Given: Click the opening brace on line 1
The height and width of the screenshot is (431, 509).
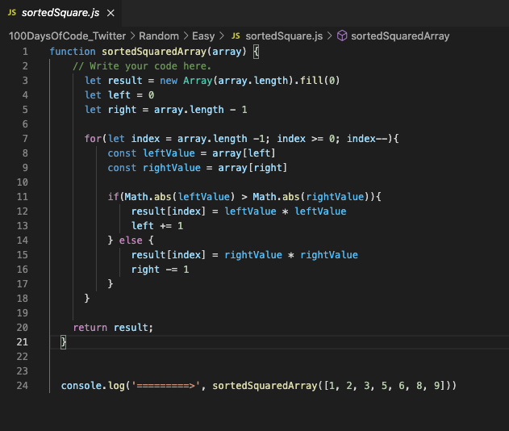Looking at the screenshot, I should tap(256, 52).
